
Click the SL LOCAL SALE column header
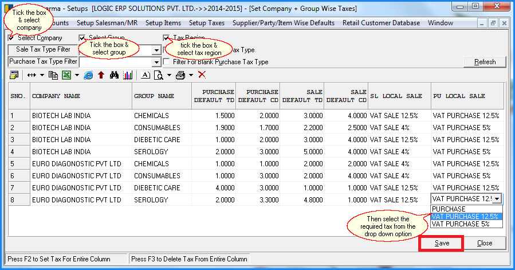click(399, 96)
